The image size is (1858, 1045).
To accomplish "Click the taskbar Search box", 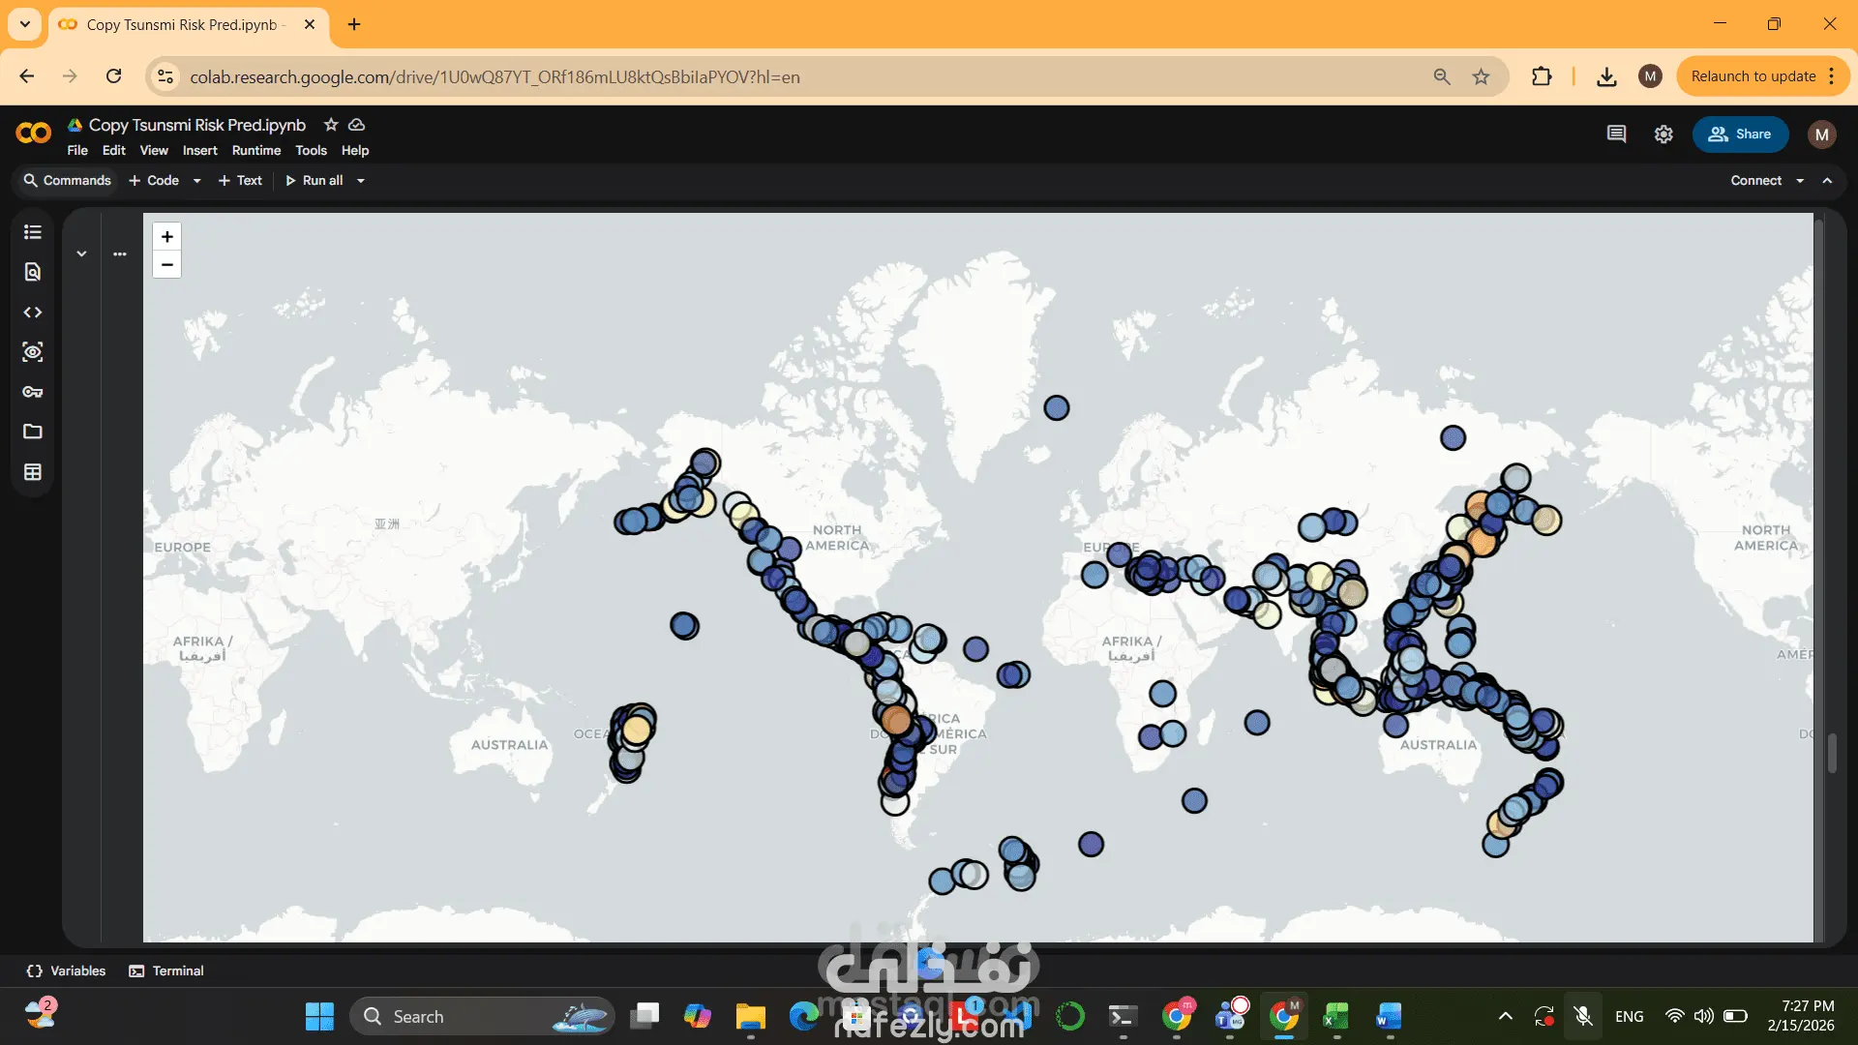I will click(482, 1016).
